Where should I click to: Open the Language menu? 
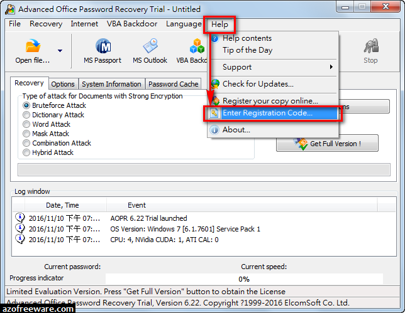click(184, 24)
